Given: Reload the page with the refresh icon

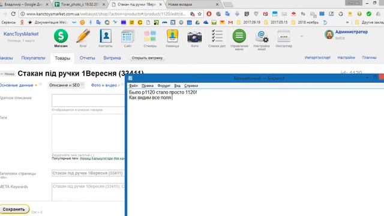Looking at the screenshot, I should pyautogui.click(x=13, y=14).
